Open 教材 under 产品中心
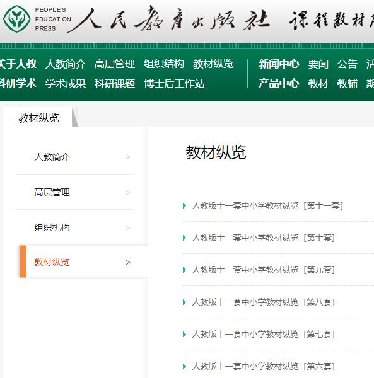 click(318, 83)
